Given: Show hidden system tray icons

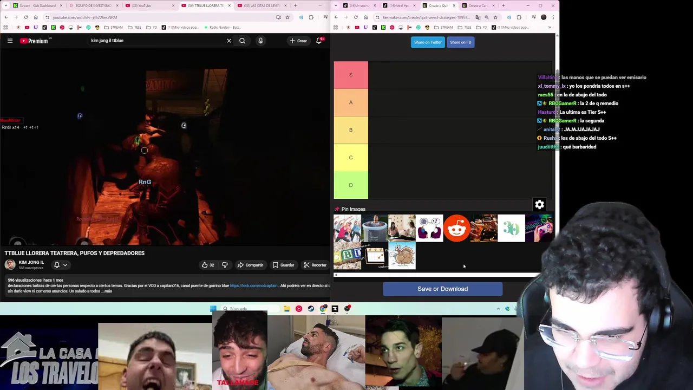Looking at the screenshot, I should [x=498, y=309].
